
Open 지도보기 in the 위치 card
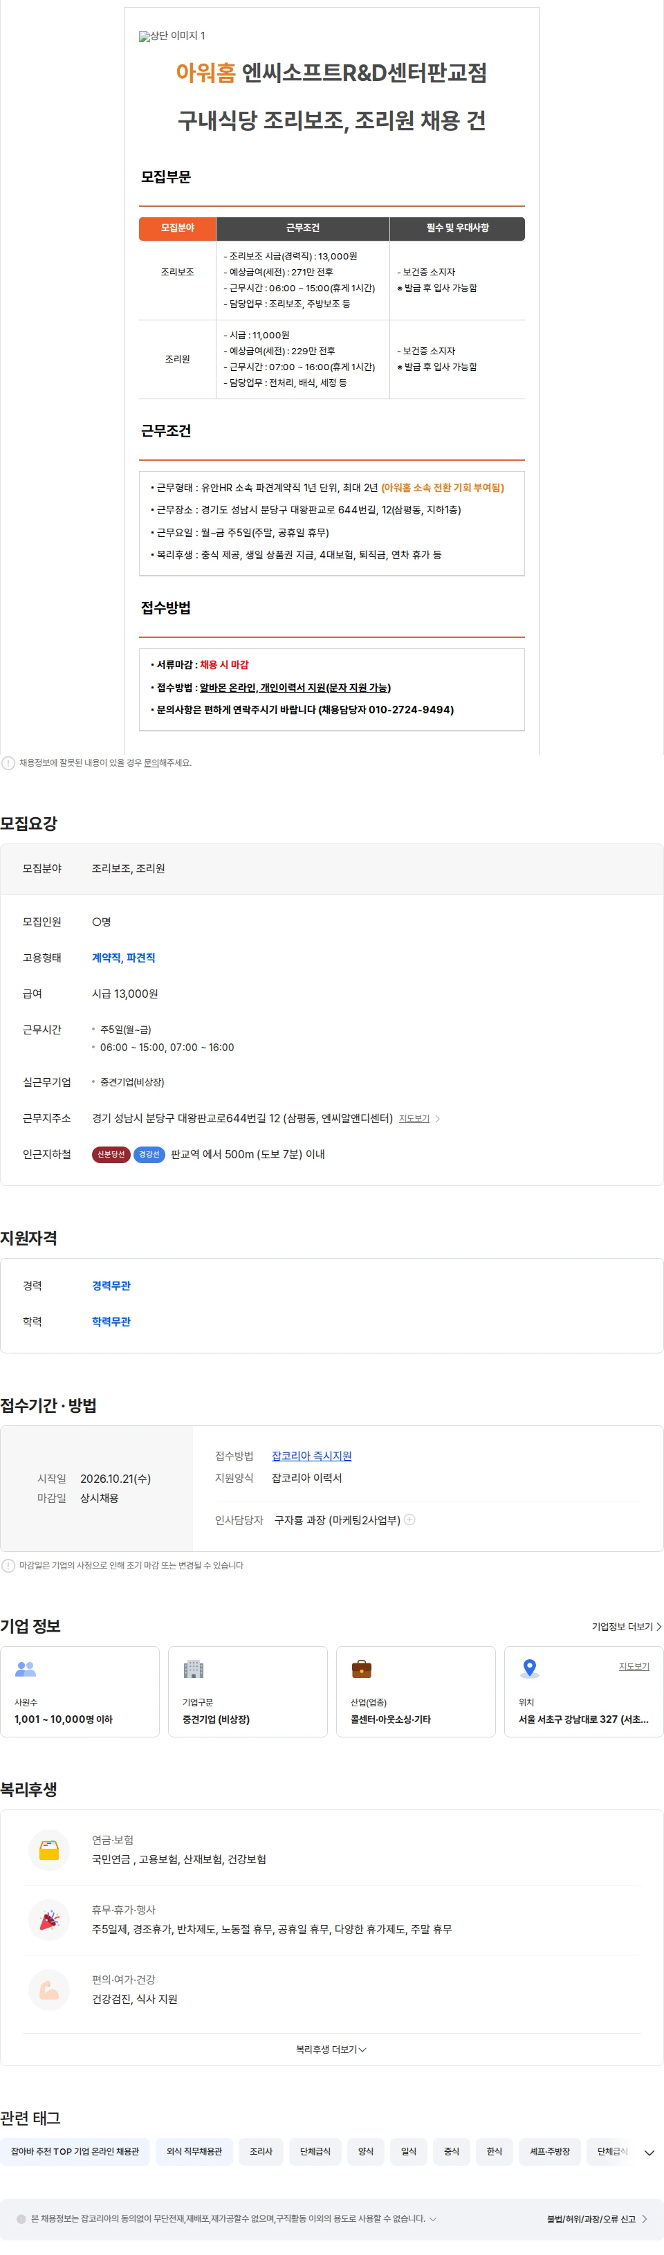tap(634, 1666)
